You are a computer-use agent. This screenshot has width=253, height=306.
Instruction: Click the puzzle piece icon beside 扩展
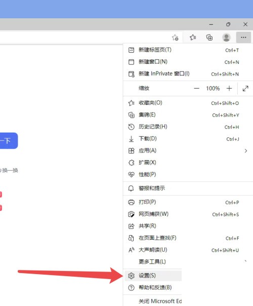pos(131,163)
